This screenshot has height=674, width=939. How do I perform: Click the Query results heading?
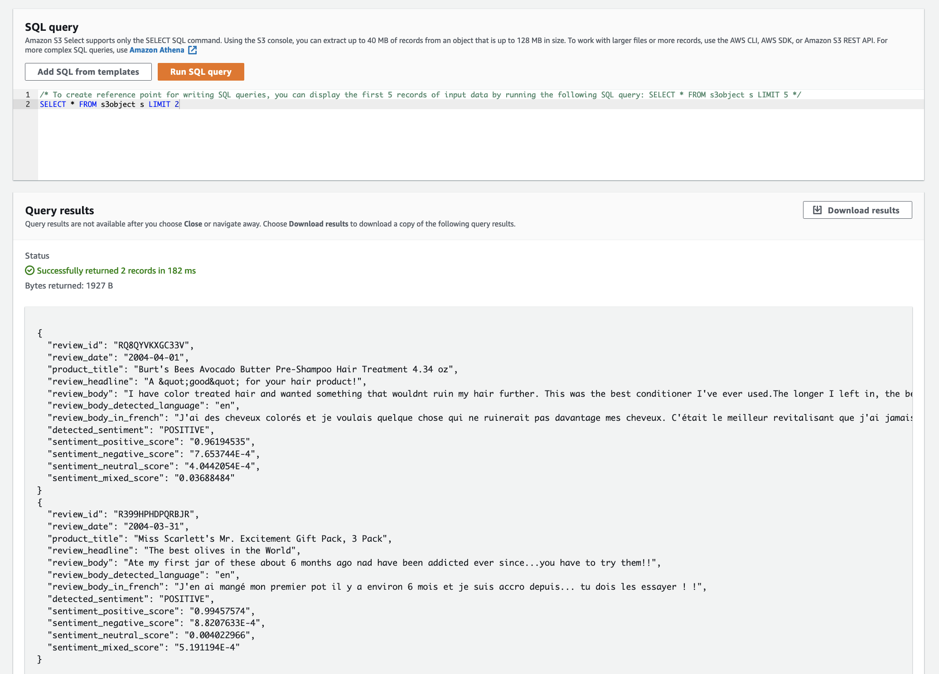tap(59, 211)
